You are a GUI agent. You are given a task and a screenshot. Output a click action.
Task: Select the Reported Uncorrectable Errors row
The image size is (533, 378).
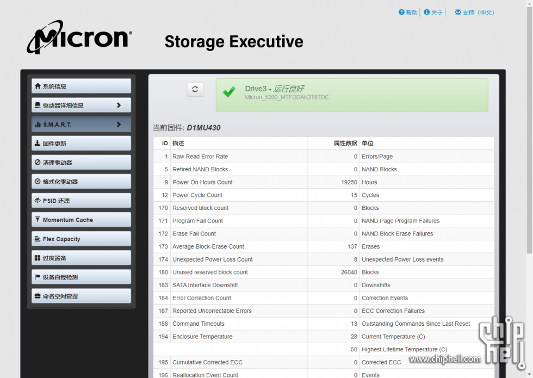[324, 311]
